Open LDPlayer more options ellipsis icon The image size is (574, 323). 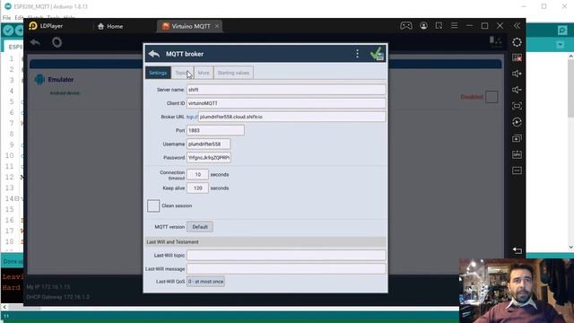[x=517, y=170]
